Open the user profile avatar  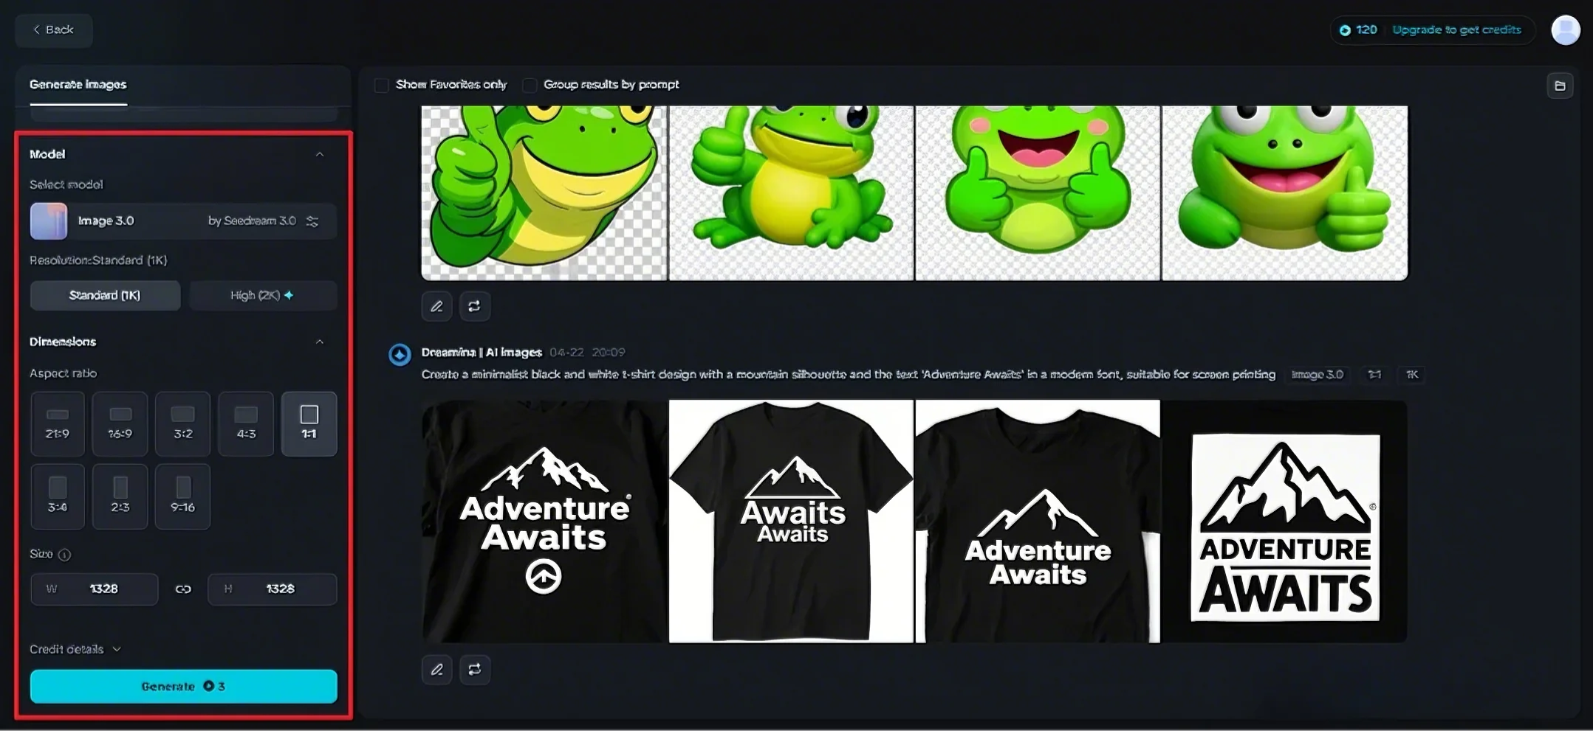coord(1565,30)
